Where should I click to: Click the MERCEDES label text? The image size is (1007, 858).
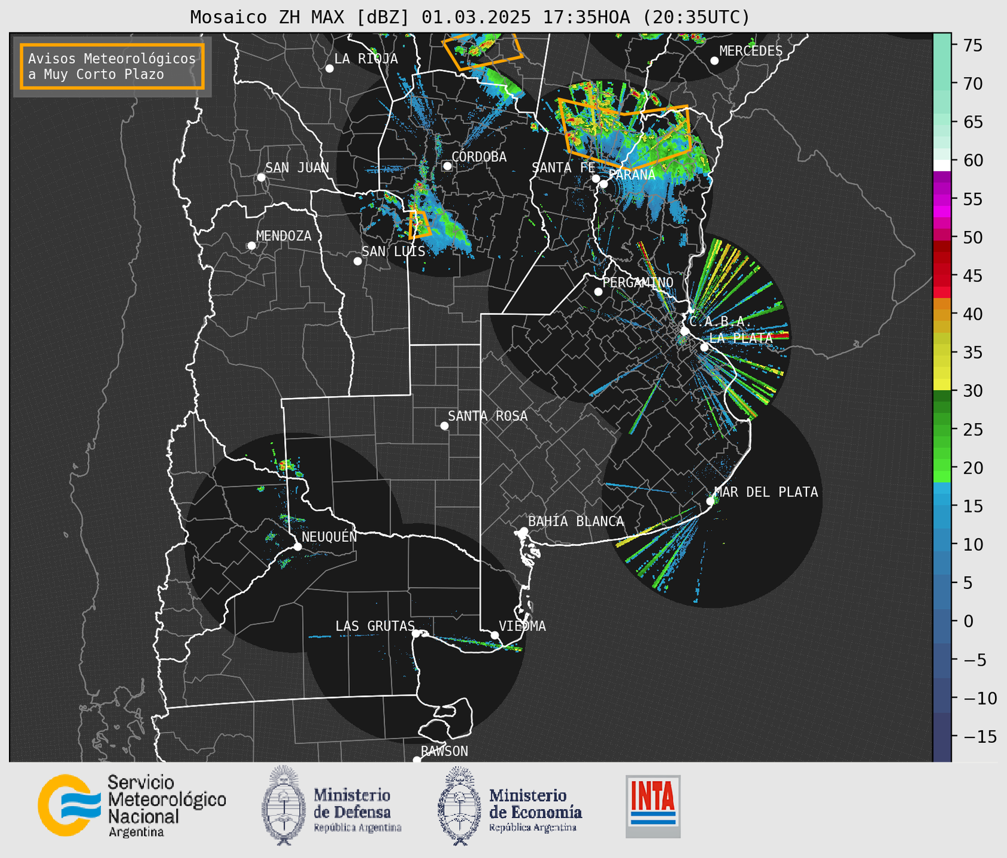[750, 51]
